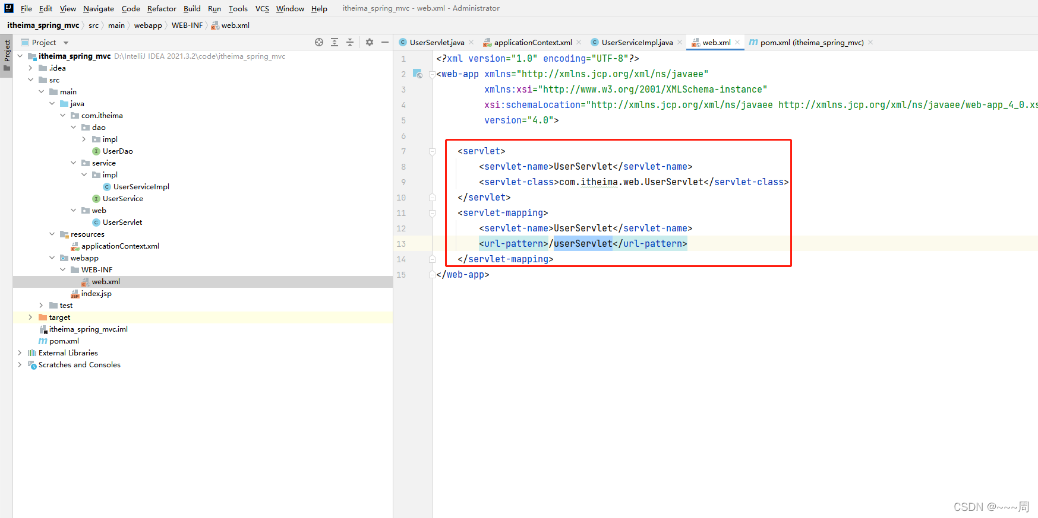Image resolution: width=1038 pixels, height=518 pixels.
Task: Open the Refactor menu
Action: click(162, 8)
